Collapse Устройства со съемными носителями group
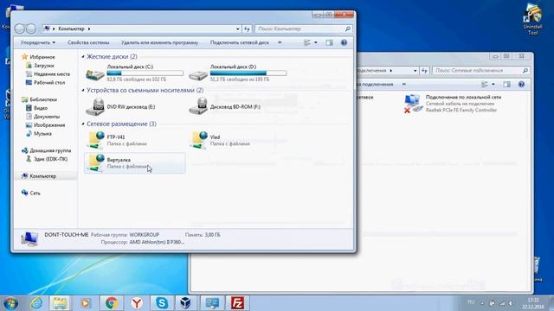Image resolution: width=554 pixels, height=311 pixels. click(83, 90)
